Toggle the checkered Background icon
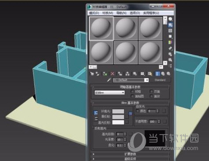The image size is (209, 161). [x=170, y=31]
